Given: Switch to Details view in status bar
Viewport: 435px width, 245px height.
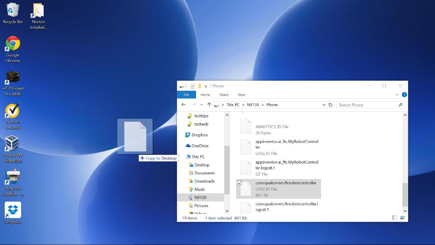Looking at the screenshot, I should 395,218.
